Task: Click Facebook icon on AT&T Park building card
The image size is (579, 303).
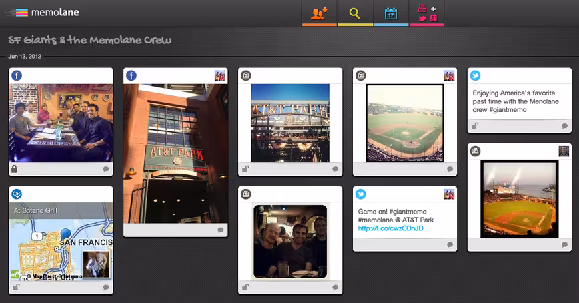Action: tap(131, 75)
